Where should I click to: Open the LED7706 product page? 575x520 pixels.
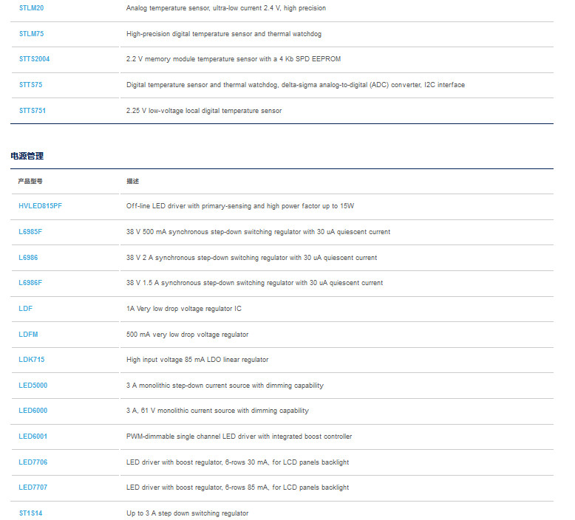[x=33, y=462]
